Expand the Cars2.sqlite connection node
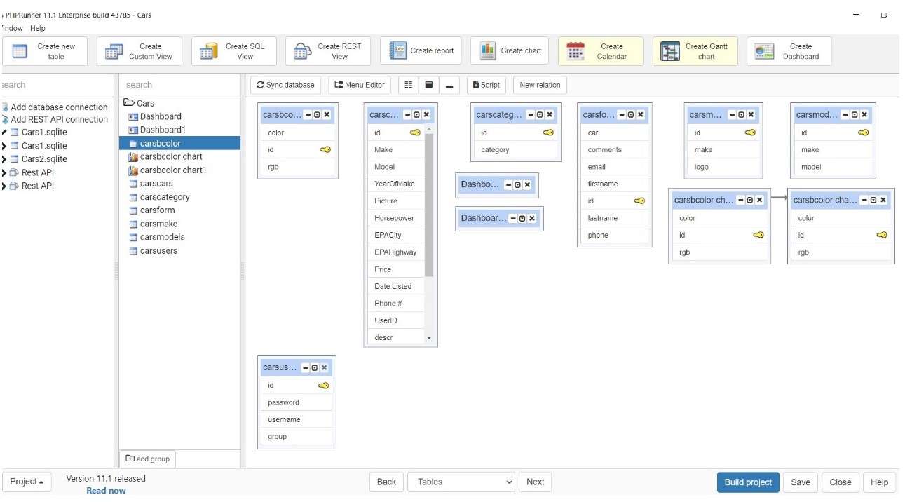Screen dimensions: 905x502 click(5, 159)
